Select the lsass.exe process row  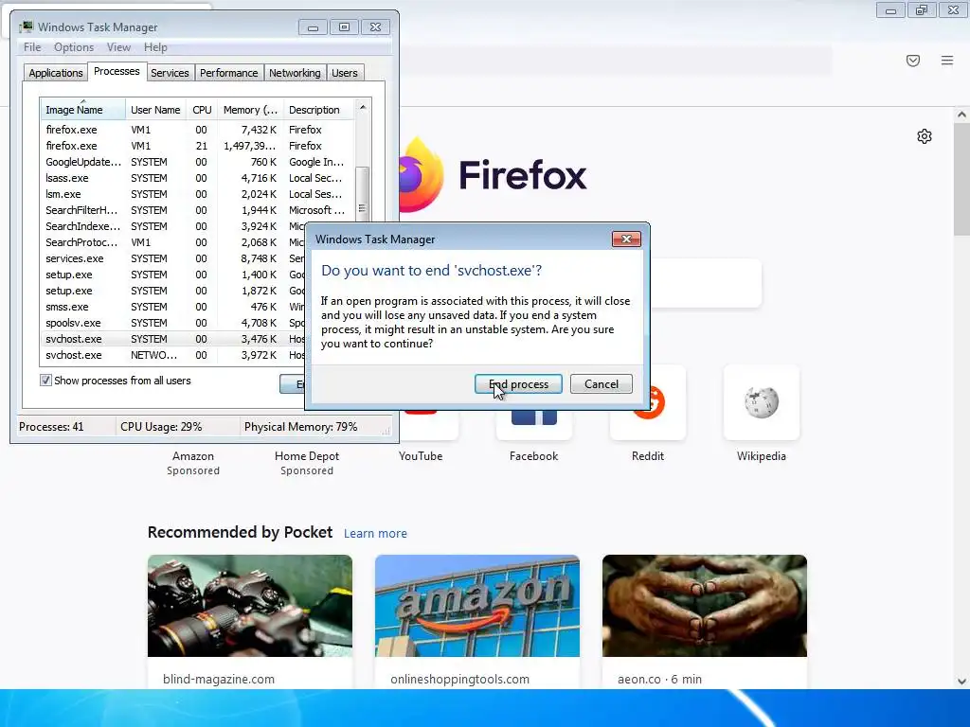click(x=197, y=178)
